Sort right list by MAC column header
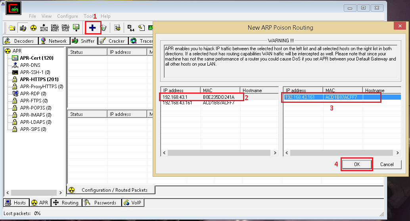 coord(343,91)
